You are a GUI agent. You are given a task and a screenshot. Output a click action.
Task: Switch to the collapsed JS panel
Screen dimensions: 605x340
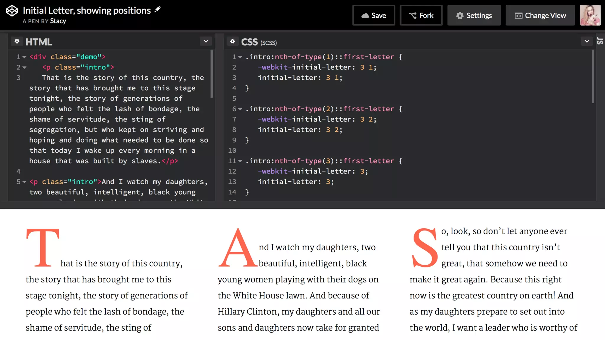pos(600,41)
